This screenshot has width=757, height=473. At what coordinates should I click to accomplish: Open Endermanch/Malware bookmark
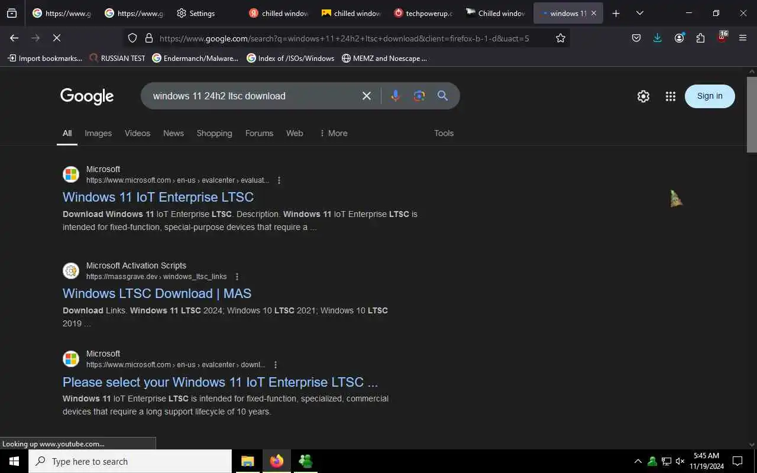195,58
